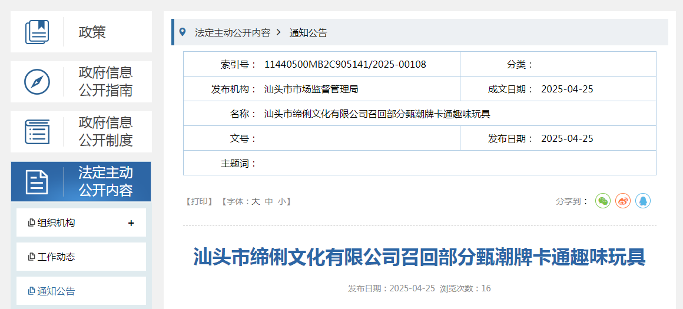Click the 分类: label

click(520, 65)
